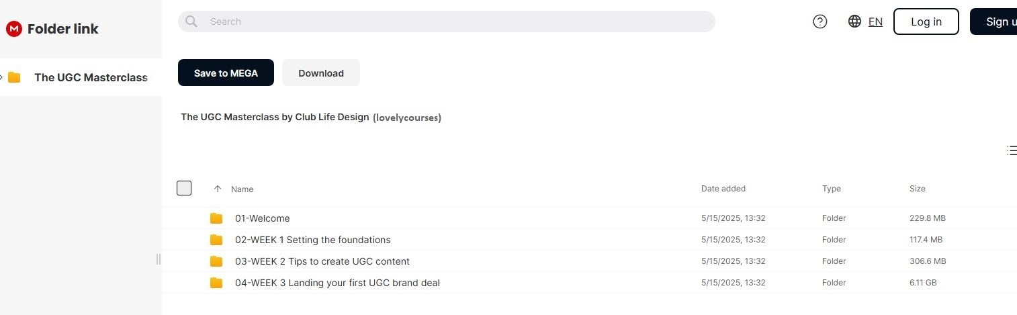
Task: Click inside the Search field
Action: pos(457,21)
